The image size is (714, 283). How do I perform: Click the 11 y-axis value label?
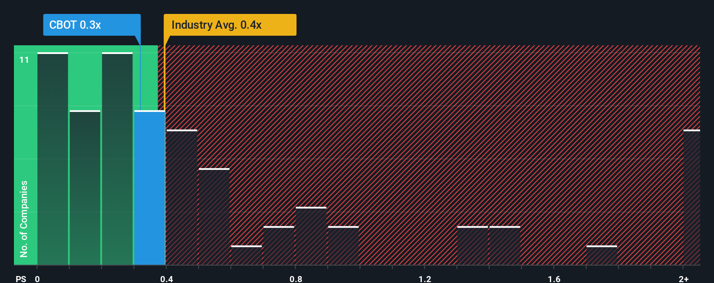pos(24,60)
